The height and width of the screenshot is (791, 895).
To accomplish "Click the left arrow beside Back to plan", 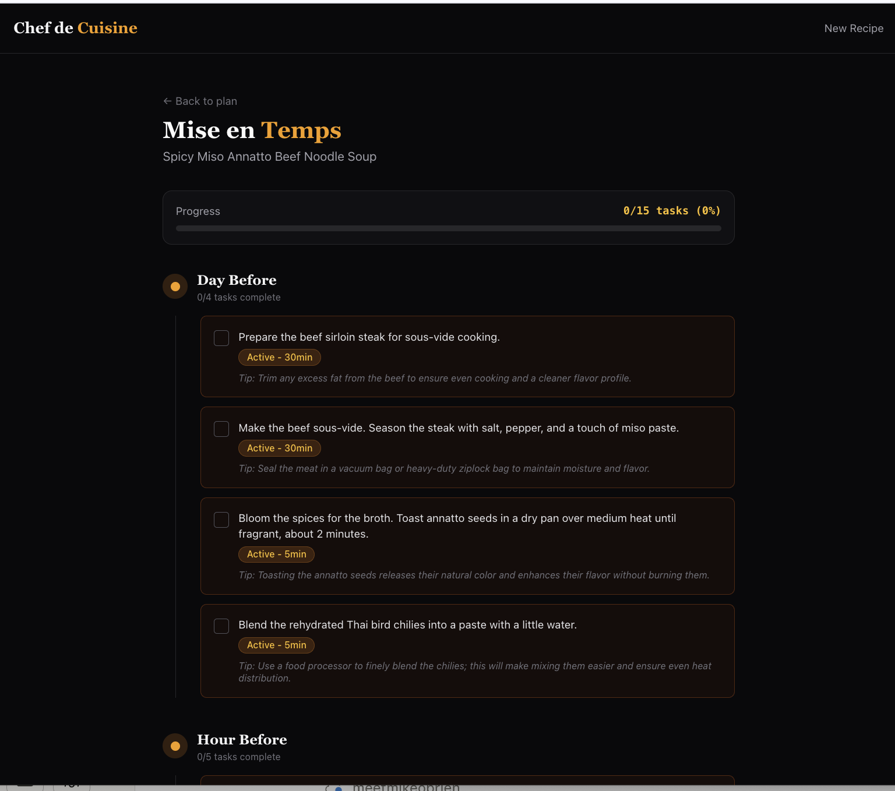I will pyautogui.click(x=167, y=101).
